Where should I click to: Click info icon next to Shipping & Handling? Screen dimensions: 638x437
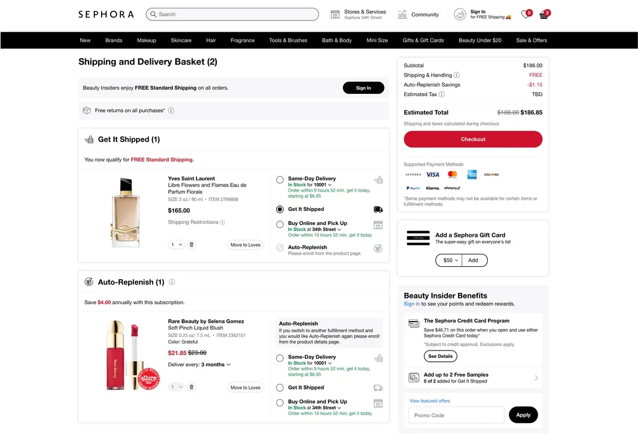457,75
